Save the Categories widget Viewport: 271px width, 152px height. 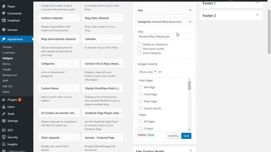tap(186, 136)
